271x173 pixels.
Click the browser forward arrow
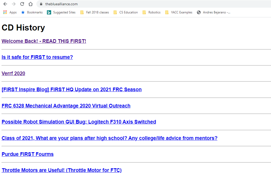[x=14, y=4]
